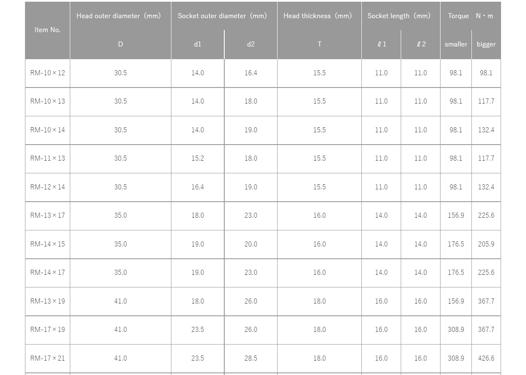Select RM-14×17 in the first column

click(47, 273)
